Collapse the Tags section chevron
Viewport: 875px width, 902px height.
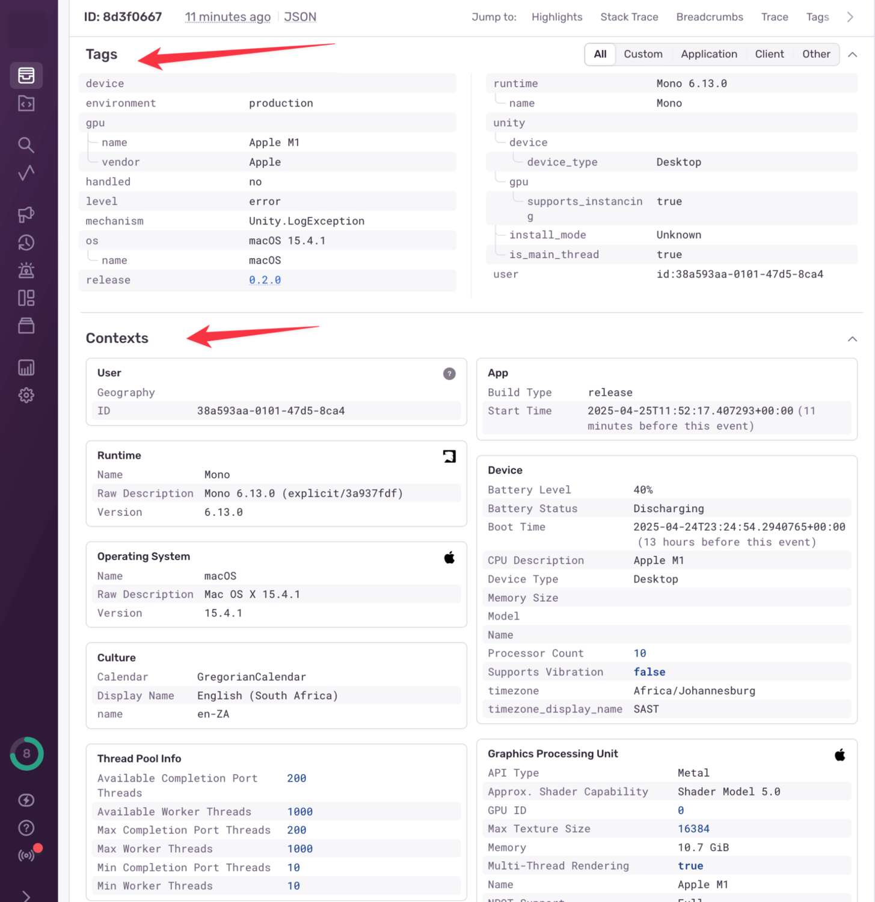click(x=852, y=54)
